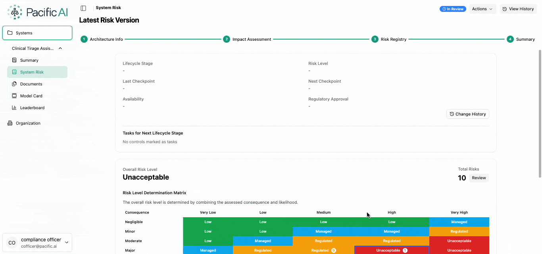Click the Model Card sidebar icon
The image size is (542, 254).
click(14, 96)
